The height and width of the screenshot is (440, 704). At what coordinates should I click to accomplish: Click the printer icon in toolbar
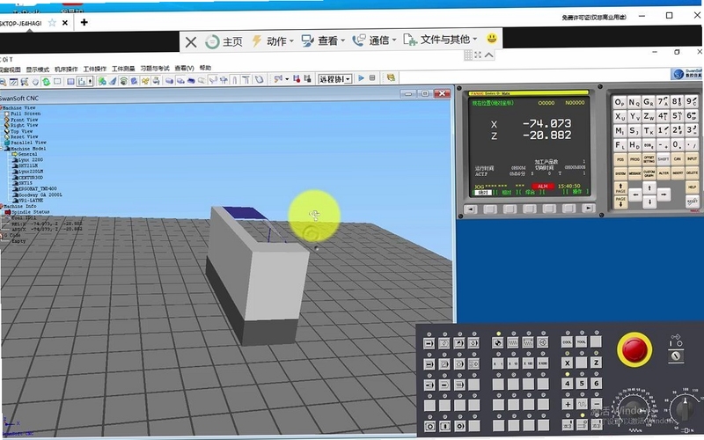tap(156, 81)
